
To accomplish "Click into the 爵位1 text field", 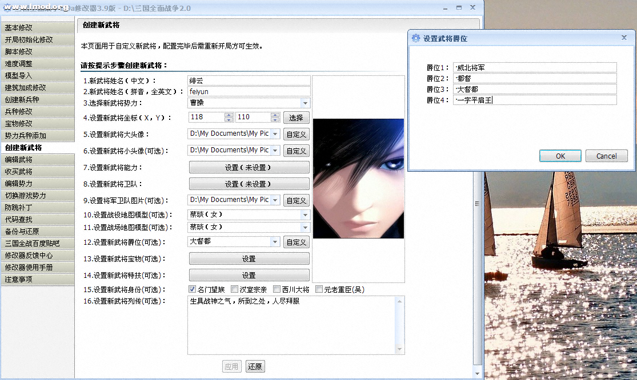I will pyautogui.click(x=535, y=67).
